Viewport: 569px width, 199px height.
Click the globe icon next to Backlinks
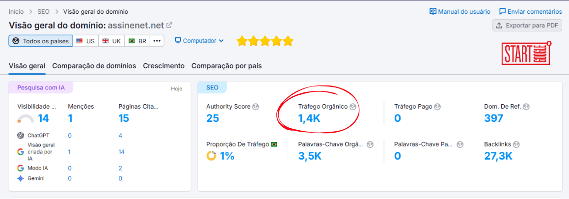tap(516, 144)
